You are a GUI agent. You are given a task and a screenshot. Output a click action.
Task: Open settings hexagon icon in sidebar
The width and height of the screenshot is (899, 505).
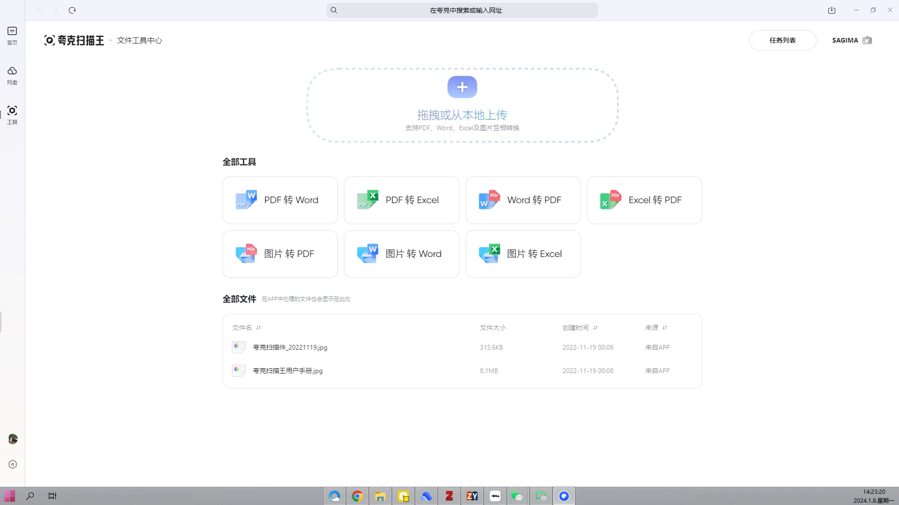click(x=13, y=464)
